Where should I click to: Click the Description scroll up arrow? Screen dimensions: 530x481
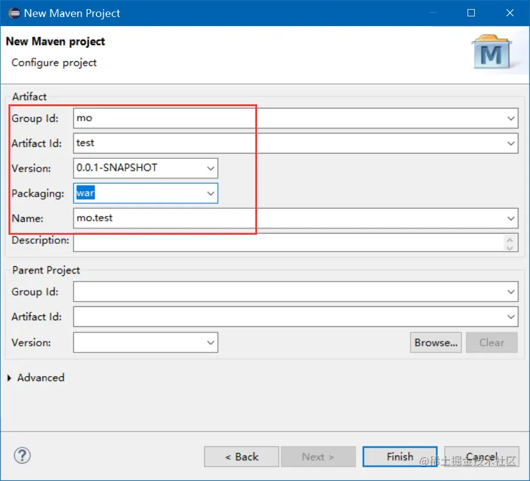pos(510,240)
